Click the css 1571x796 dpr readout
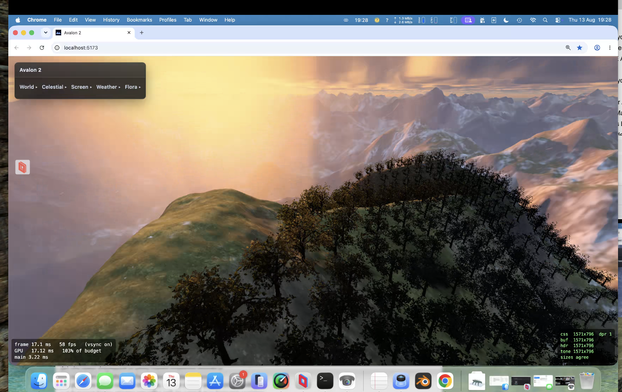The height and width of the screenshot is (392, 622). pyautogui.click(x=586, y=334)
